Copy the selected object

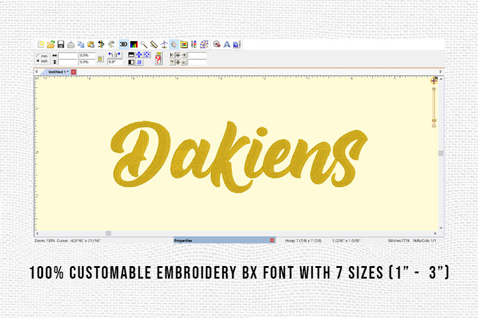(81, 44)
